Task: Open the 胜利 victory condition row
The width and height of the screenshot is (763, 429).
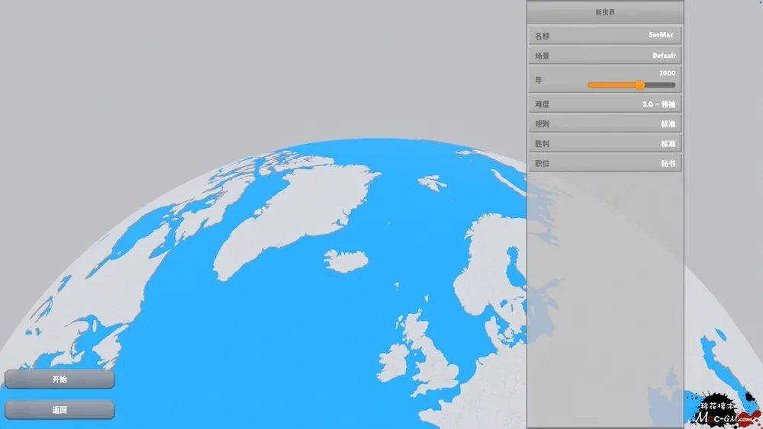Action: pyautogui.click(x=605, y=144)
